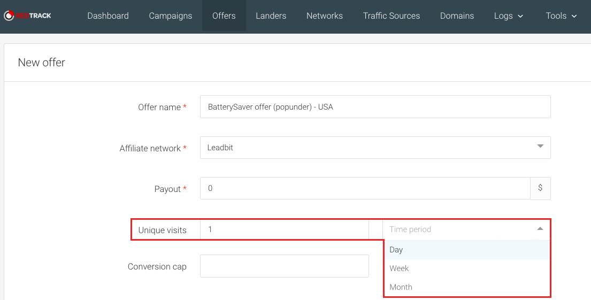Click the RedTrack logo
The image size is (591, 300).
28,16
